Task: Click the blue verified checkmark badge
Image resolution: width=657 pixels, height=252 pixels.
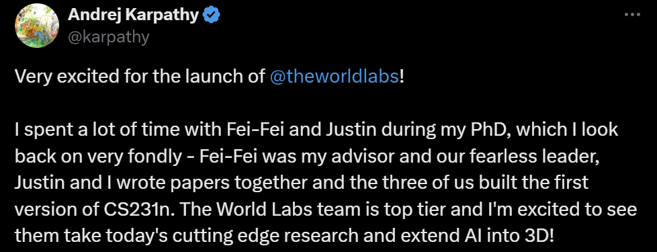Action: (211, 15)
